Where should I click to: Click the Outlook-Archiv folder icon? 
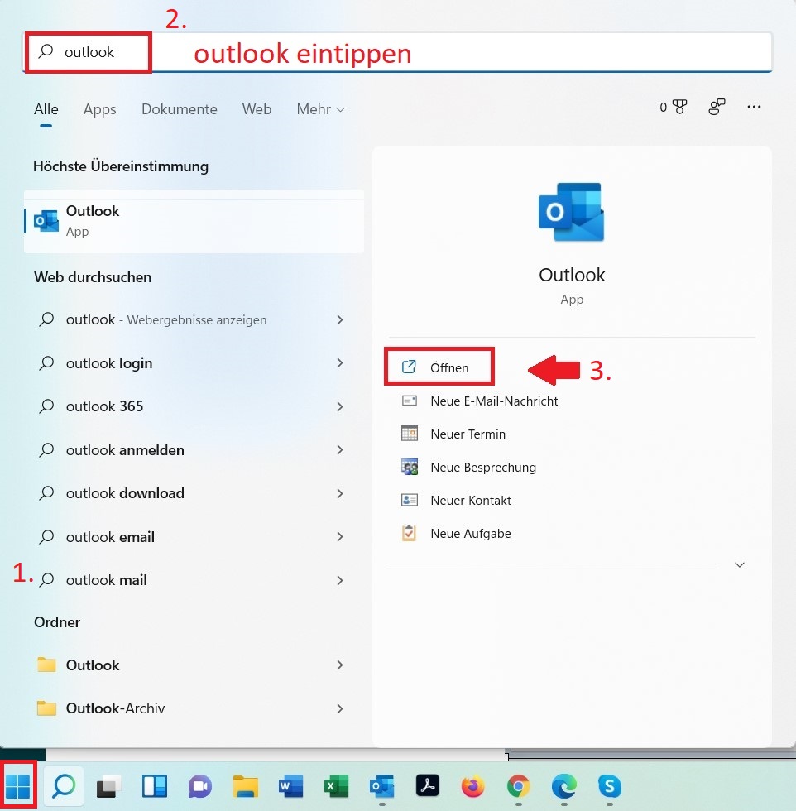pos(46,708)
